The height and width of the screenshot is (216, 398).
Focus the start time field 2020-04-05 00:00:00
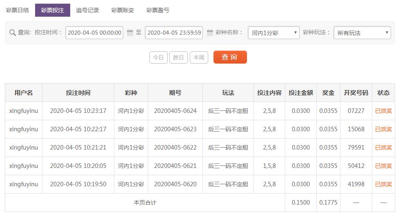(94, 33)
